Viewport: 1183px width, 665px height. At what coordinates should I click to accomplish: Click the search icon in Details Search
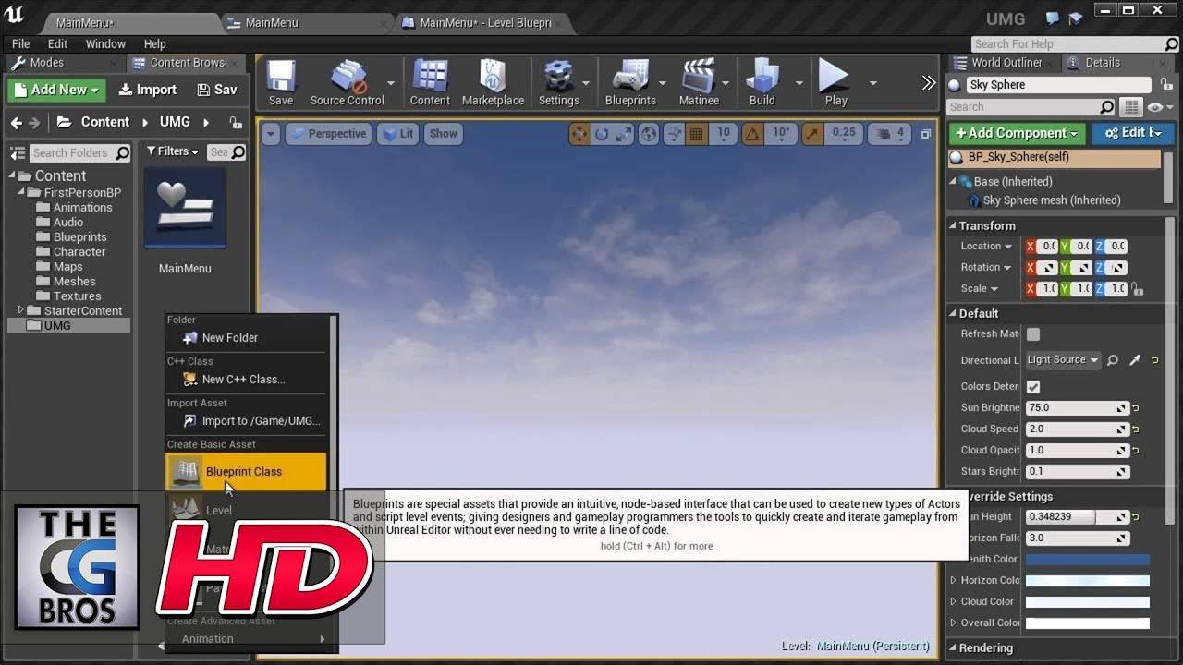(x=1107, y=107)
